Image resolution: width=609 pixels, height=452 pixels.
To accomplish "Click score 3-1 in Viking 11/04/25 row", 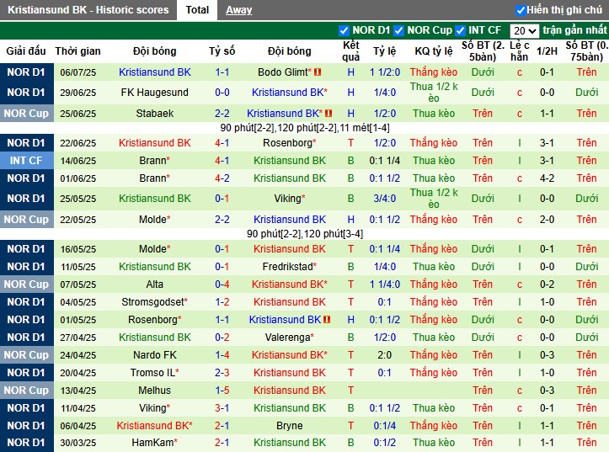I will (222, 407).
